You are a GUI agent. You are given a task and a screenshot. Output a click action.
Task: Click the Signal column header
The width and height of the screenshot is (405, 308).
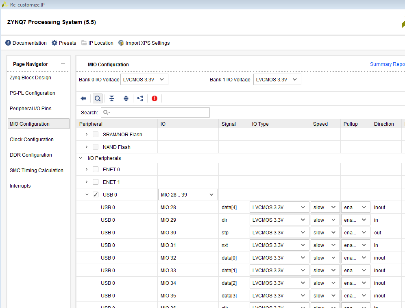point(234,124)
